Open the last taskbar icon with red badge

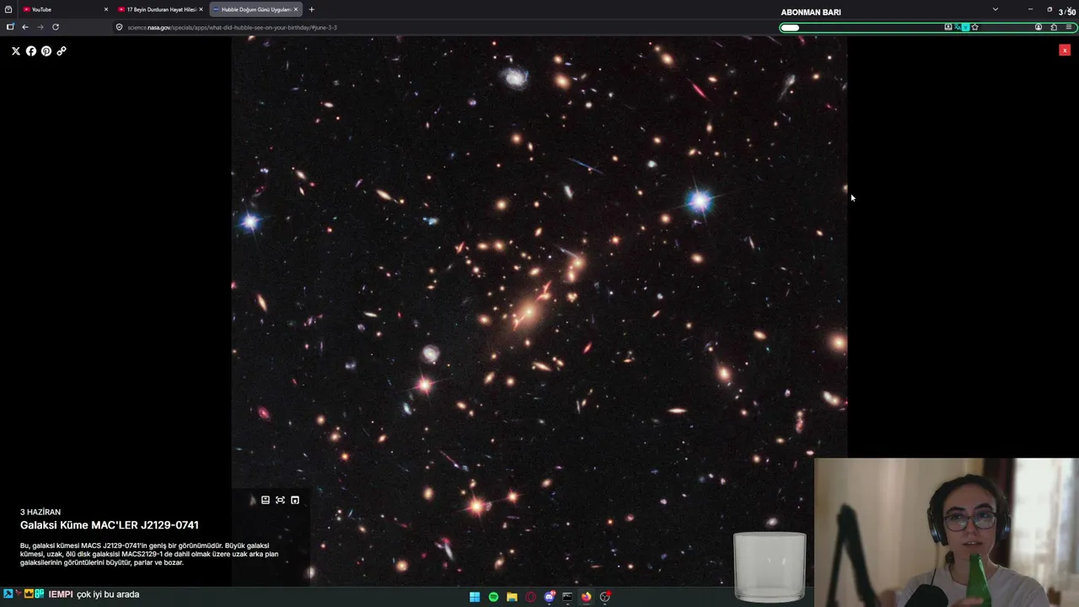click(x=605, y=597)
